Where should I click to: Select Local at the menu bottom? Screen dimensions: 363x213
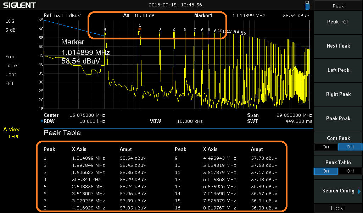pos(338,208)
